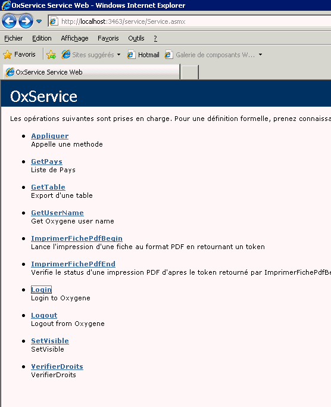Viewport: 331px width, 407px height.
Task: Open the Appliquer operation link
Action: click(50, 136)
